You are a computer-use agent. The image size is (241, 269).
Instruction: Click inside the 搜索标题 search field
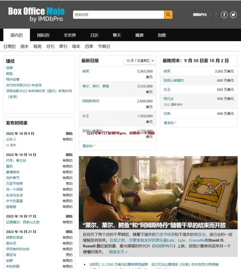(x=118, y=15)
